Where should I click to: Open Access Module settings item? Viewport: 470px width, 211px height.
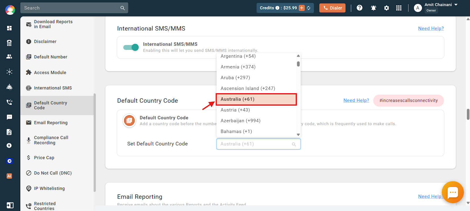pos(57,72)
